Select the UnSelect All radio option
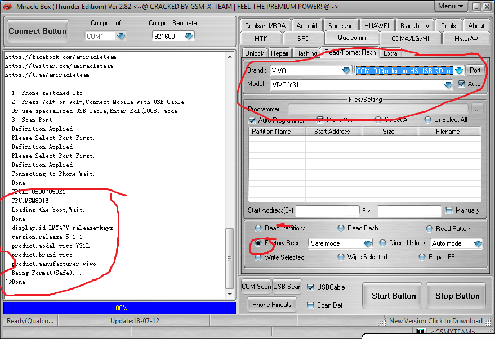Screen dimensions: 495x339 tap(427, 120)
